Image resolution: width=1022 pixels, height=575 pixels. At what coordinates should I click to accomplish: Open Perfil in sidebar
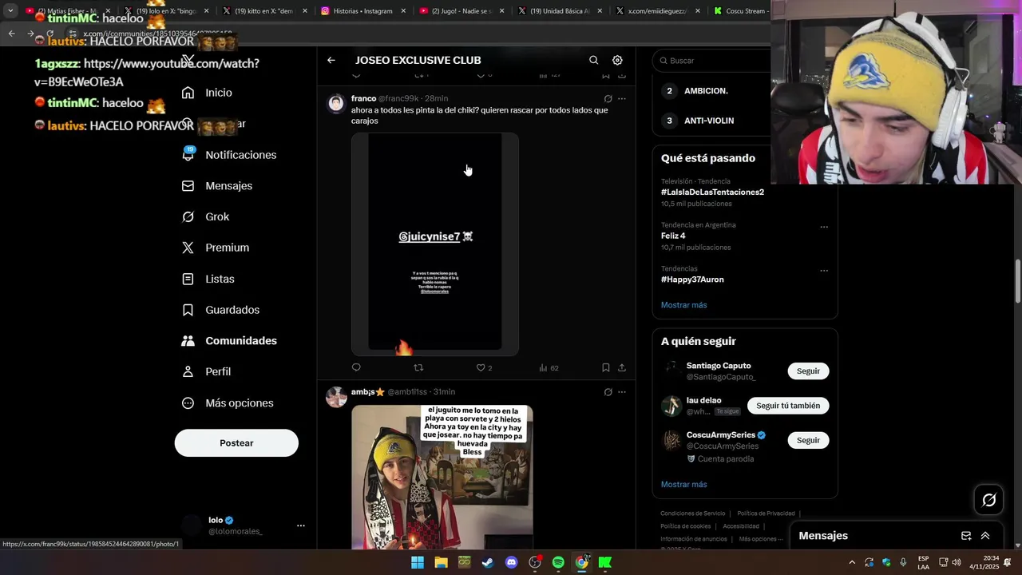pyautogui.click(x=206, y=372)
